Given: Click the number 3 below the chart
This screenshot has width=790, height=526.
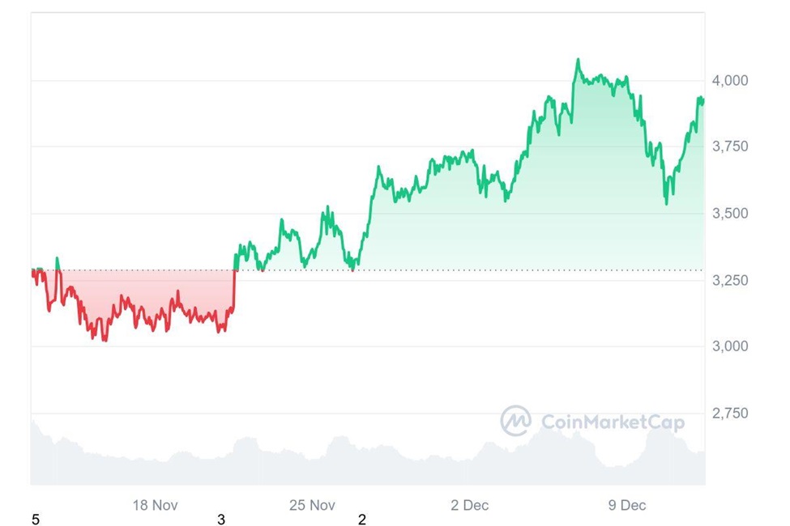Looking at the screenshot, I should tap(221, 520).
